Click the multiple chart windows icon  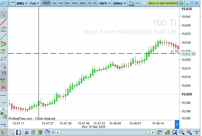pos(47,132)
